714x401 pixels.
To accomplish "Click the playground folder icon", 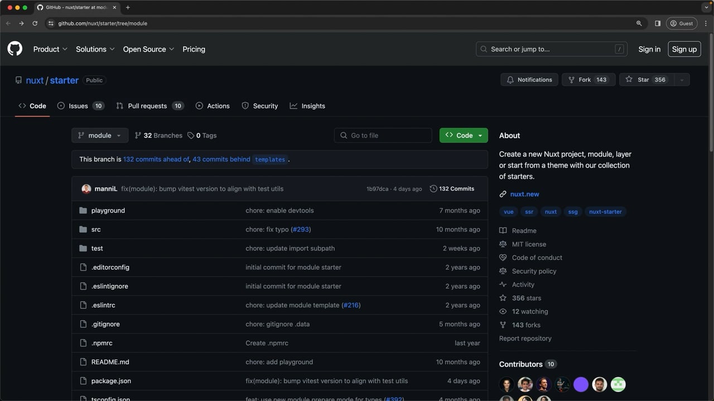I will pyautogui.click(x=83, y=211).
